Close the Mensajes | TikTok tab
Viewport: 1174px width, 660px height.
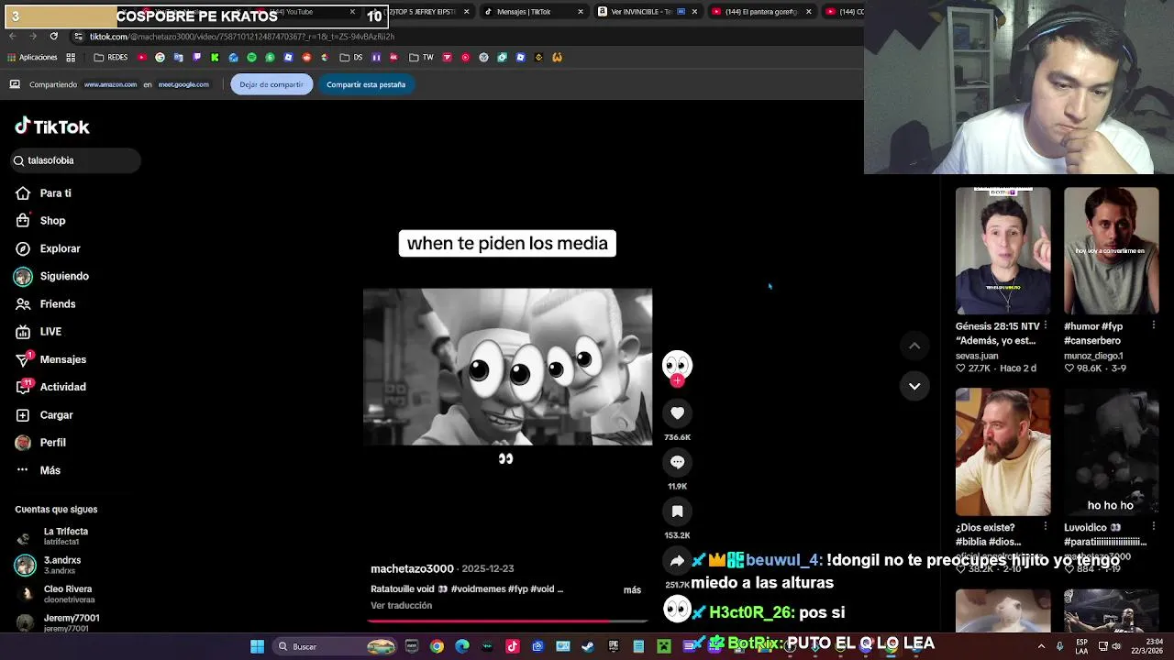(580, 12)
